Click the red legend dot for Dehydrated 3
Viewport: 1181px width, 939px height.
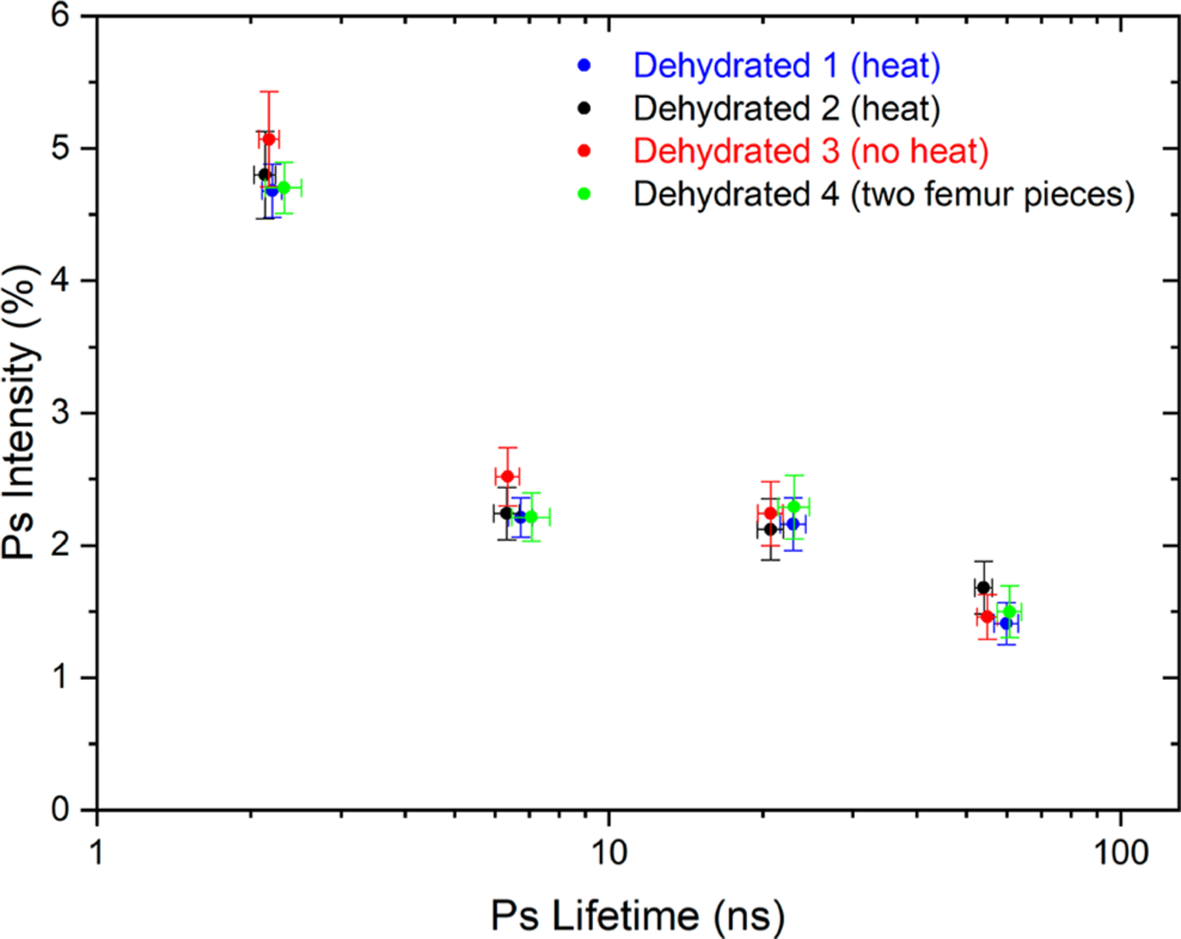click(x=584, y=151)
